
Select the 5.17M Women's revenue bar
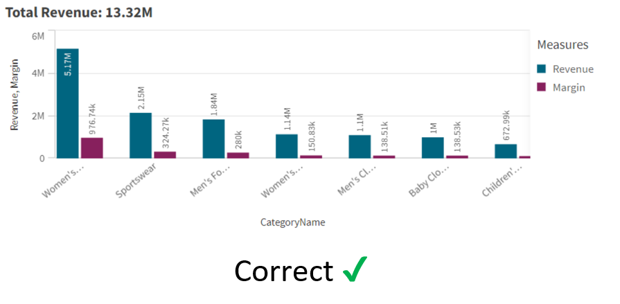click(x=68, y=104)
